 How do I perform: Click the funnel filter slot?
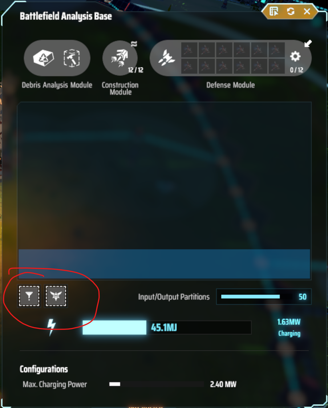pyautogui.click(x=29, y=296)
